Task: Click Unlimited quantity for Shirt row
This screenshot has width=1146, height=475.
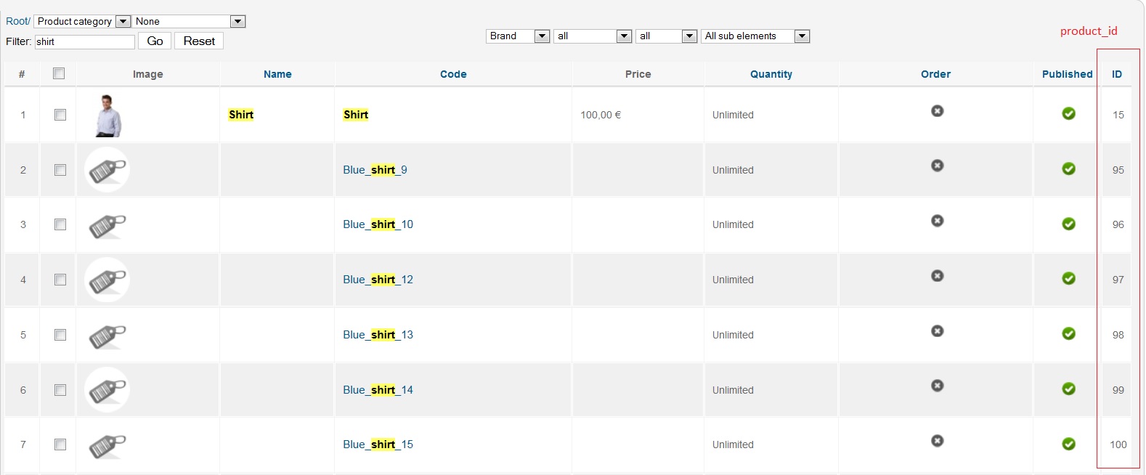Action: pos(733,115)
